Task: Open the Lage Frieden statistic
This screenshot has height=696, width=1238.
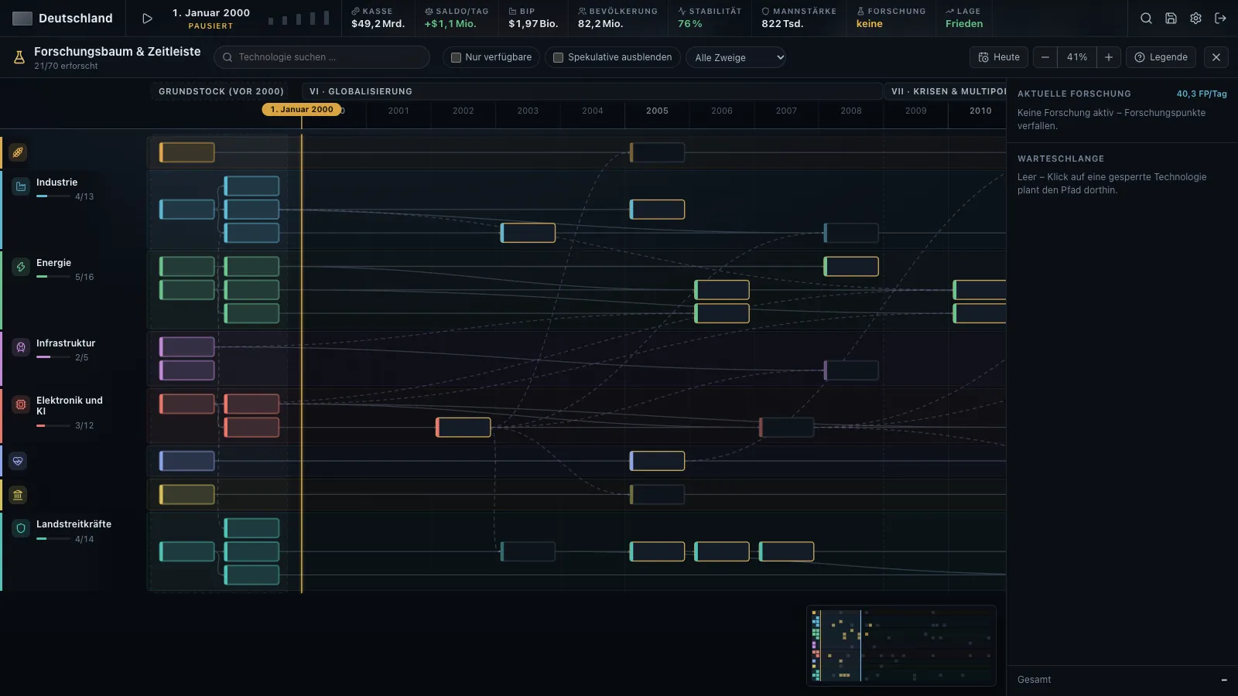Action: 963,18
